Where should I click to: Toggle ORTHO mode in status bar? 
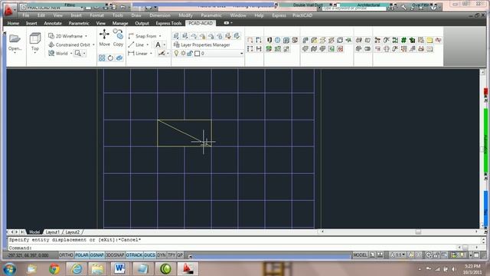click(66, 255)
